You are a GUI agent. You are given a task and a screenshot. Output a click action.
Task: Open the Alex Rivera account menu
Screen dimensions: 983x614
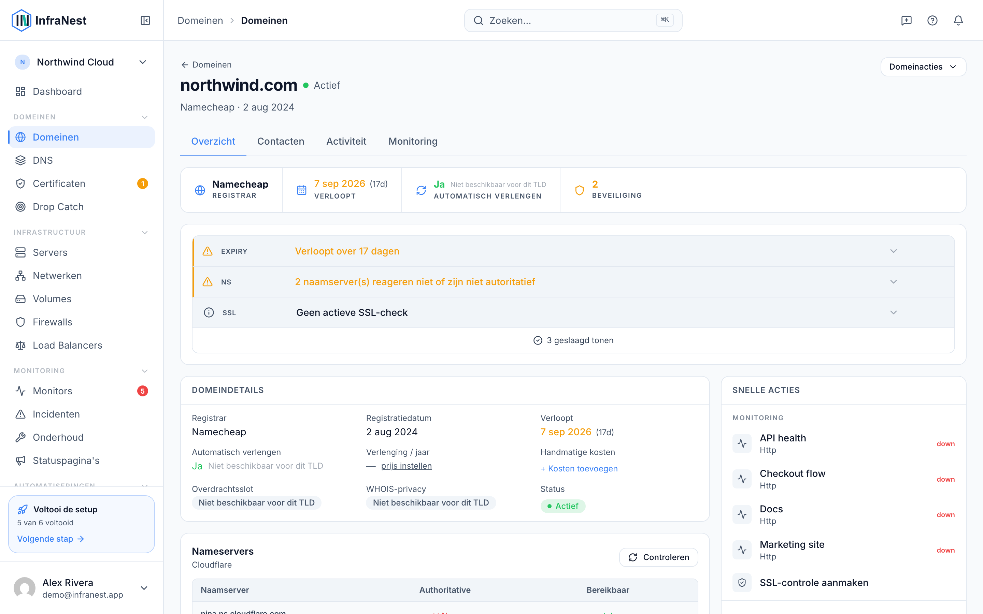tap(81, 588)
